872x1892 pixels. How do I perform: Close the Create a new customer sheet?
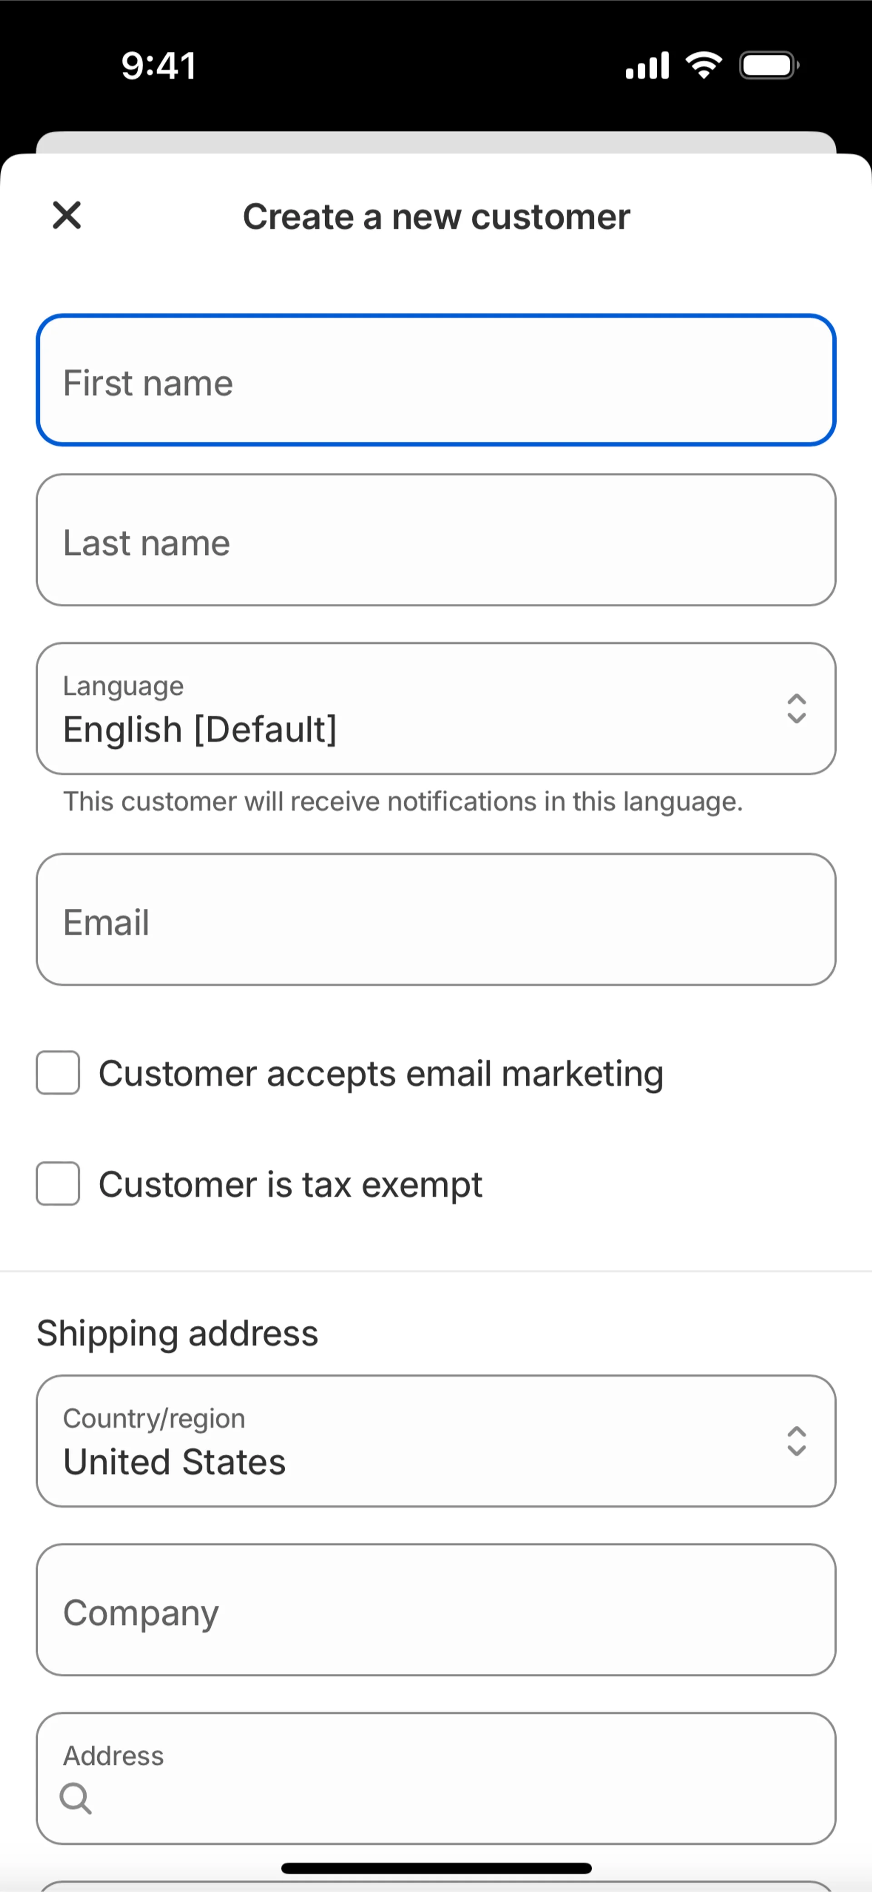(67, 215)
